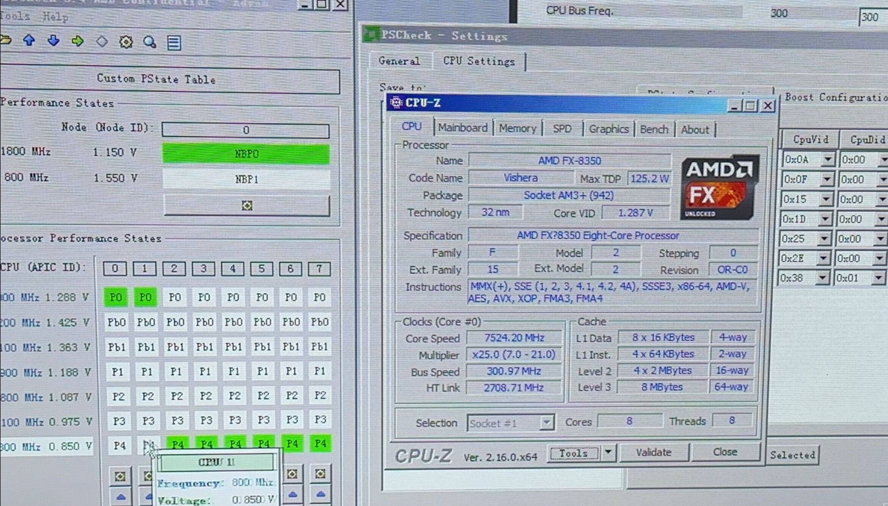Switch to the Memory tab in CPU-Z
Screen dimensions: 888x506
(518, 128)
